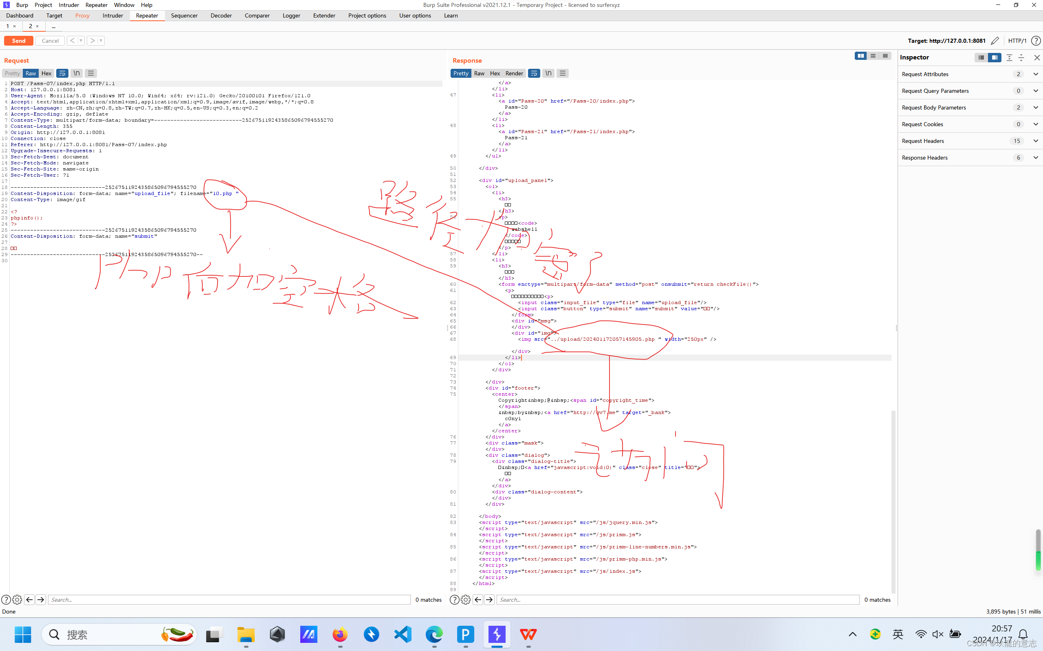This screenshot has width=1043, height=651.
Task: Close the Inspector panel
Action: pos(1037,58)
